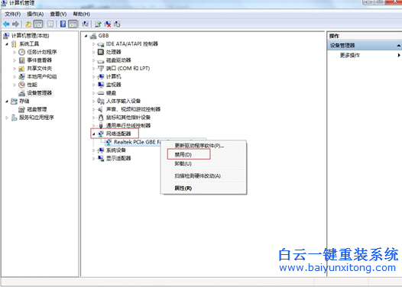Screen dimensions: 402x287
Task: Click the 处理器 chip icon
Action: tap(101, 52)
